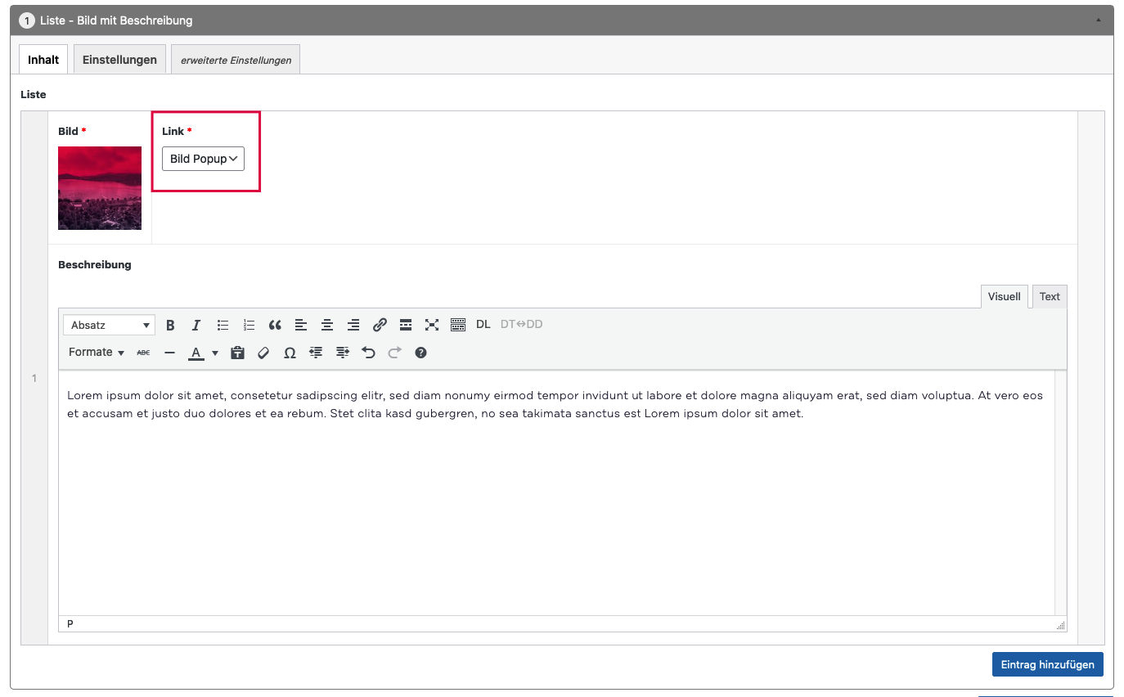Open keyboard shortcuts help icon

point(420,353)
